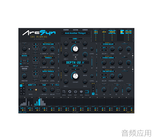Select next effect after Stereo Delay
153x138 pixels.
[x=116, y=44]
